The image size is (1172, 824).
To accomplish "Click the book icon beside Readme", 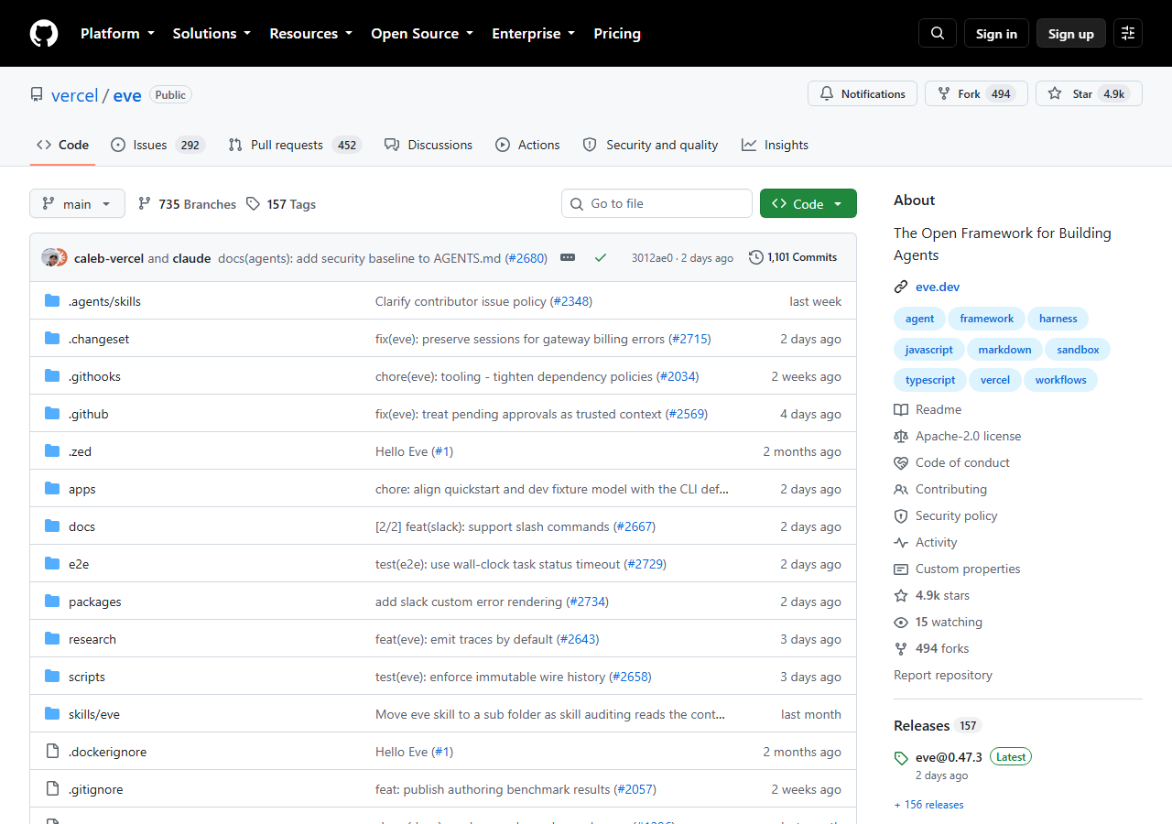I will click(901, 409).
